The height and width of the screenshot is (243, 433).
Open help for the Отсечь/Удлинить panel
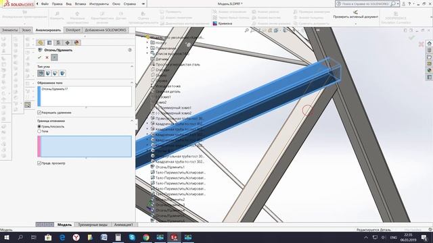pyautogui.click(x=130, y=50)
